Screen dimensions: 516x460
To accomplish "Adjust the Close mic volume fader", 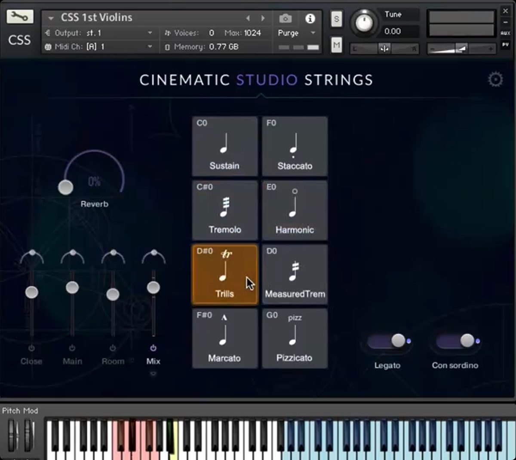I will coord(31,292).
